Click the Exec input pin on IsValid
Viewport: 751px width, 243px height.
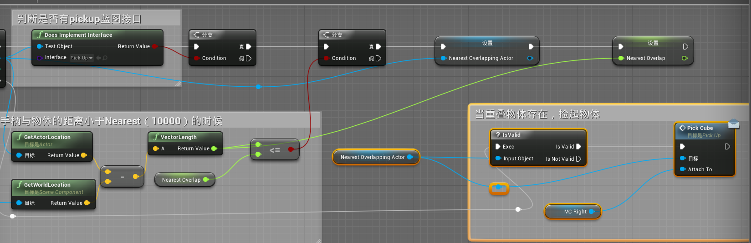pos(498,147)
